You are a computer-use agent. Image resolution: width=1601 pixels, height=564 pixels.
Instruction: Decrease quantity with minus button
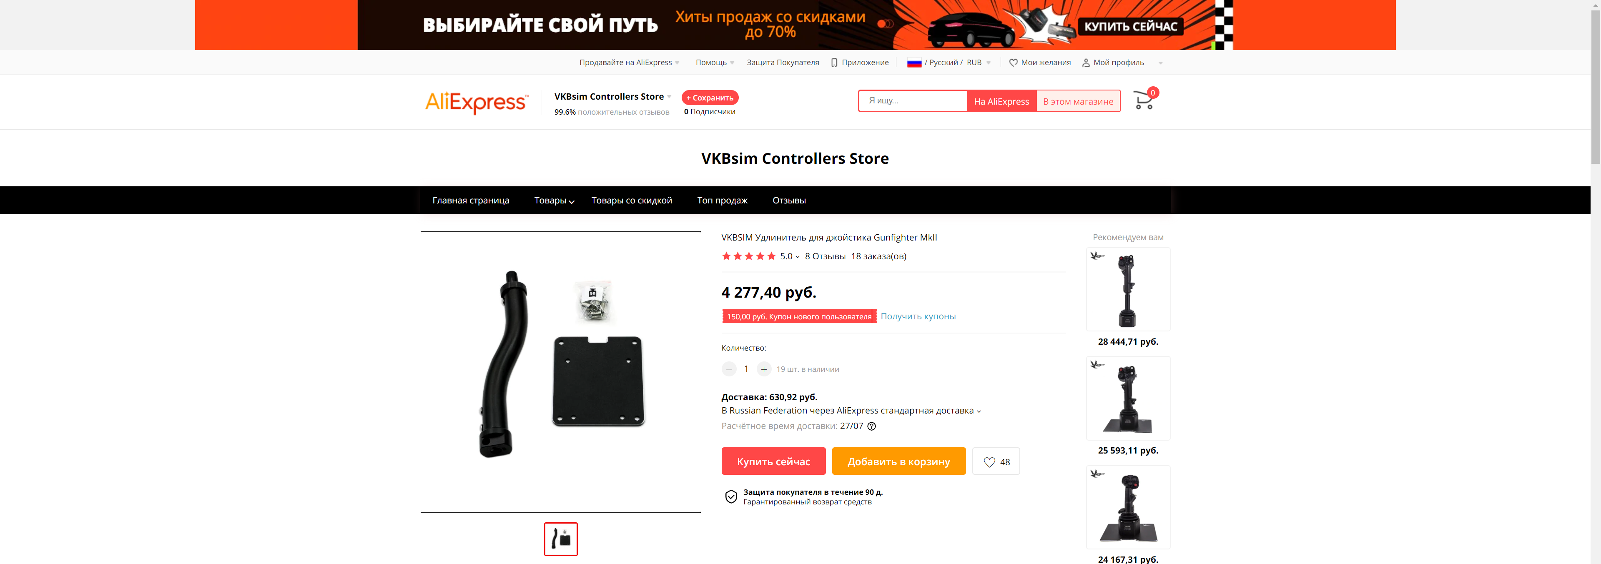[729, 369]
